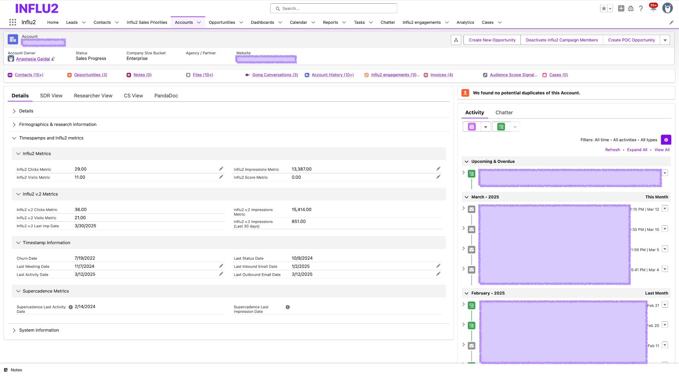Expand the System information section

pyautogui.click(x=14, y=330)
